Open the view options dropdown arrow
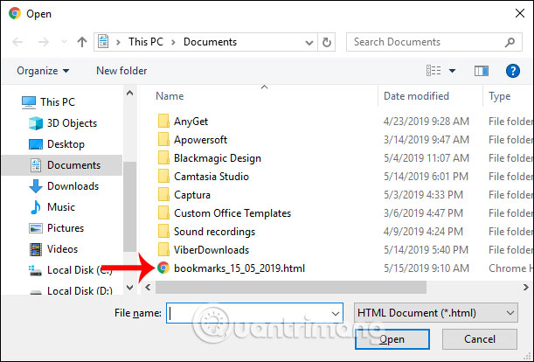 coord(452,71)
